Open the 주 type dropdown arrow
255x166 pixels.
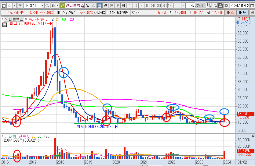[x=14, y=6]
